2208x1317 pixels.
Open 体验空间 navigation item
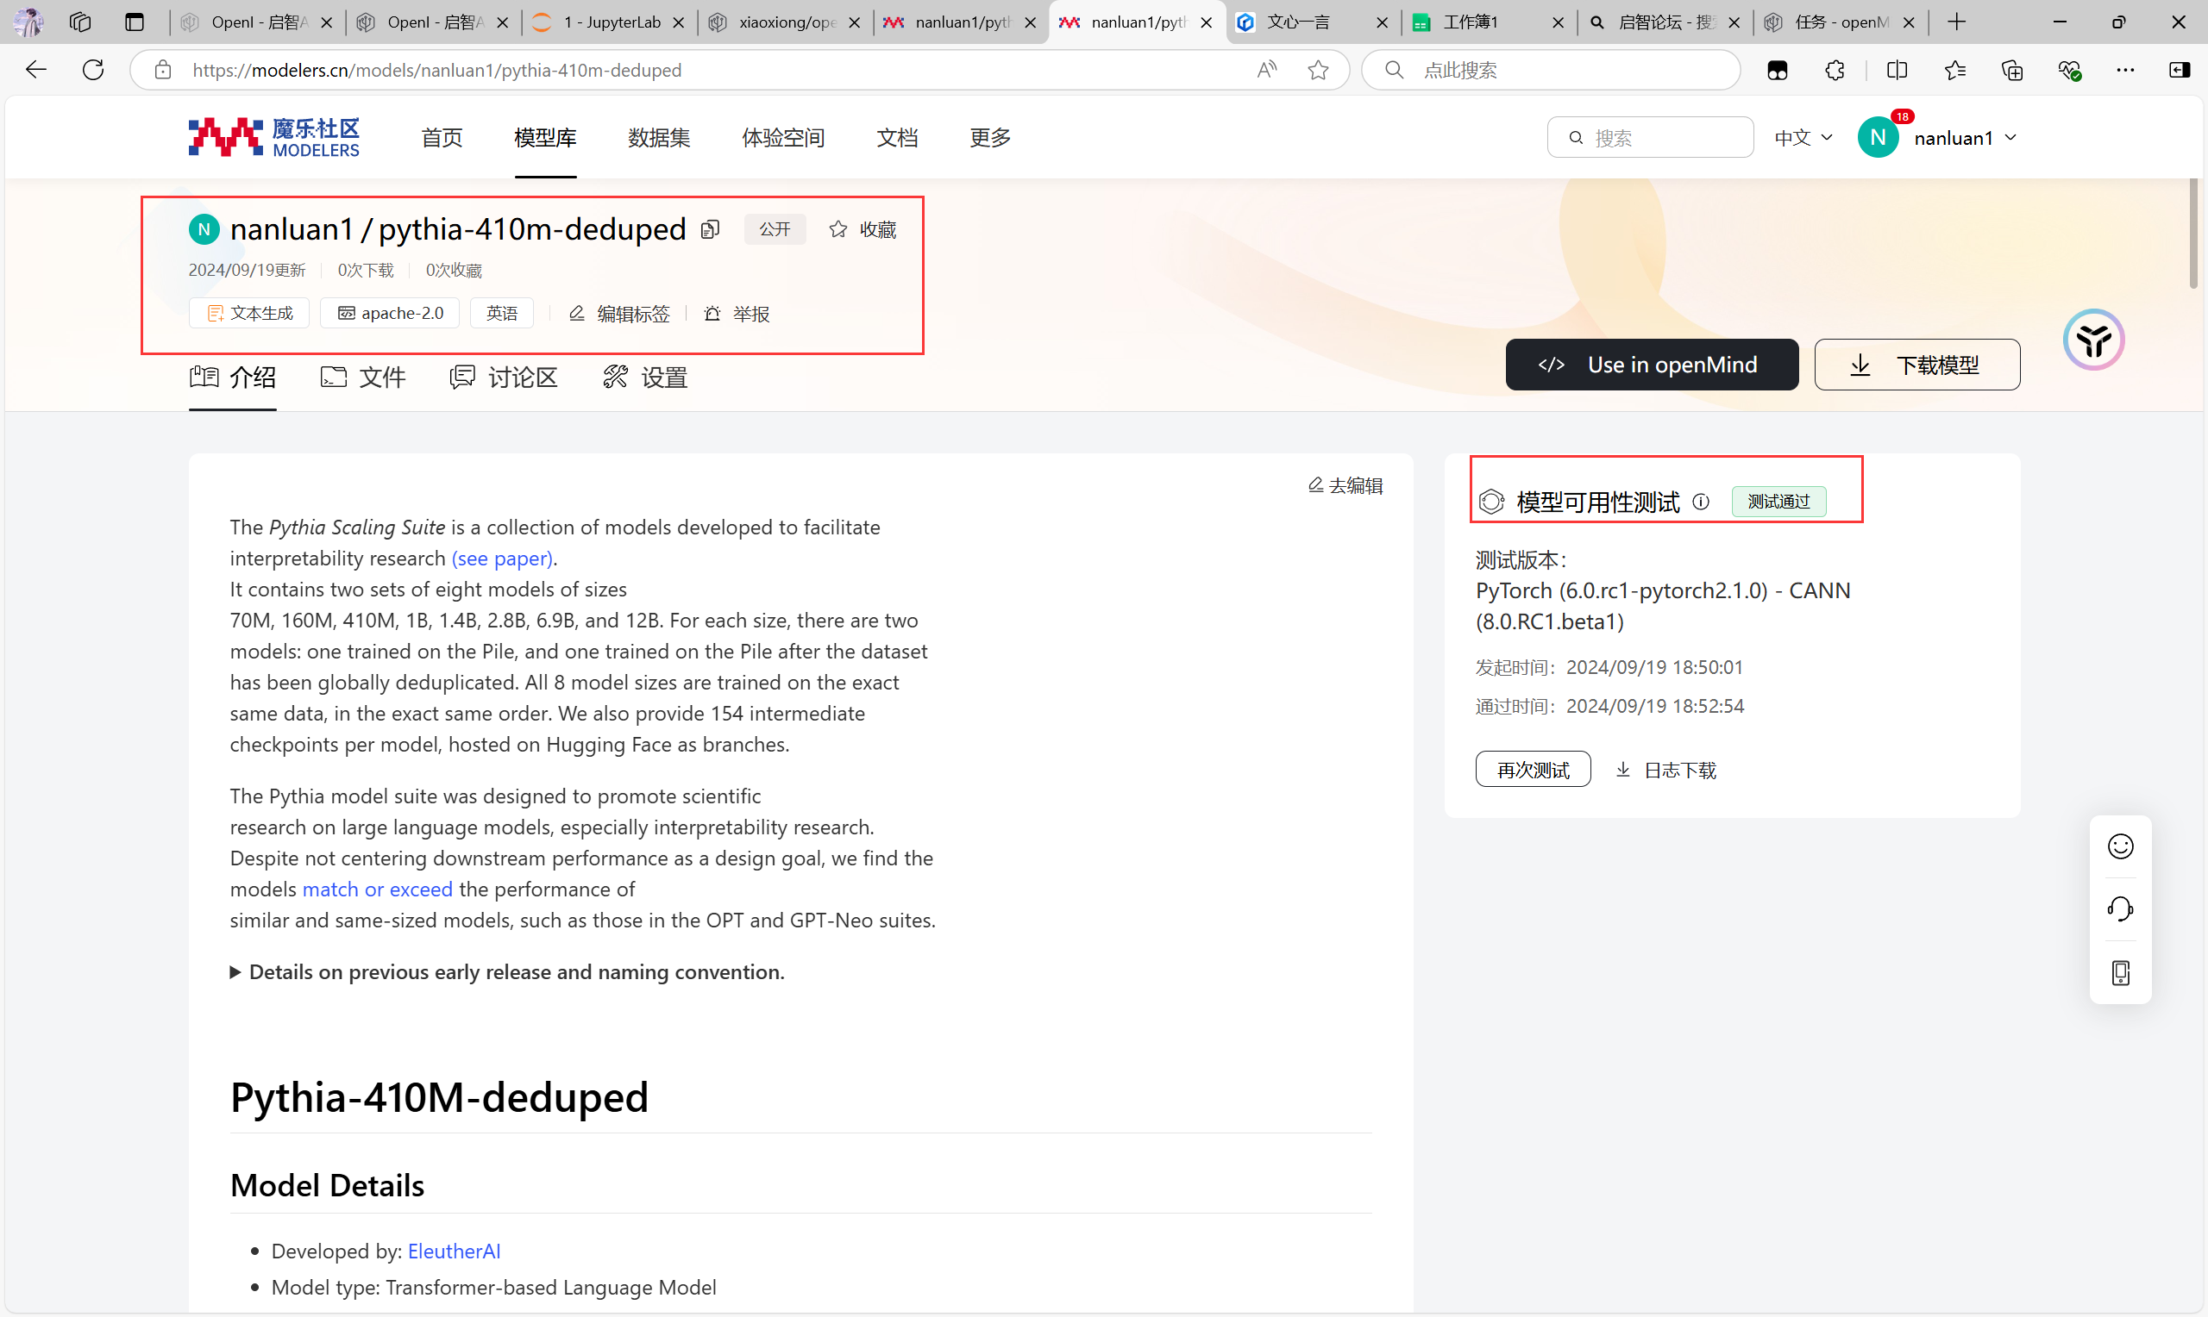click(783, 138)
